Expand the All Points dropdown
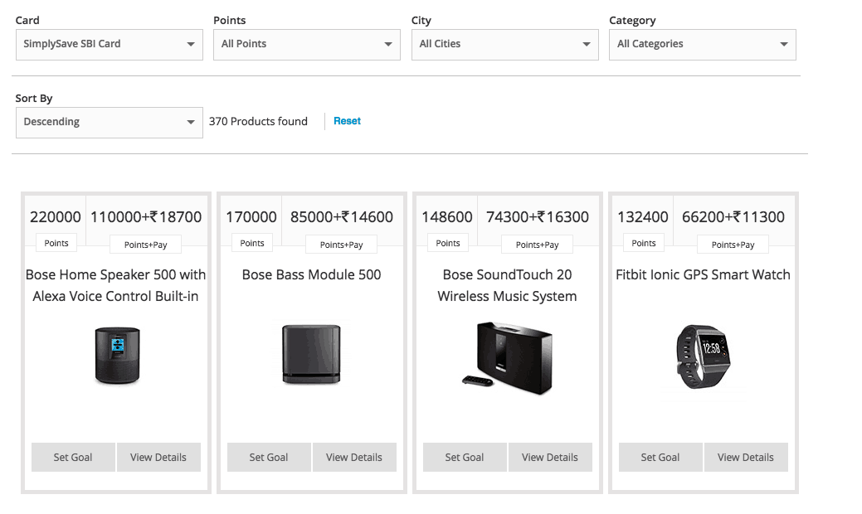The height and width of the screenshot is (514, 862). click(x=306, y=45)
